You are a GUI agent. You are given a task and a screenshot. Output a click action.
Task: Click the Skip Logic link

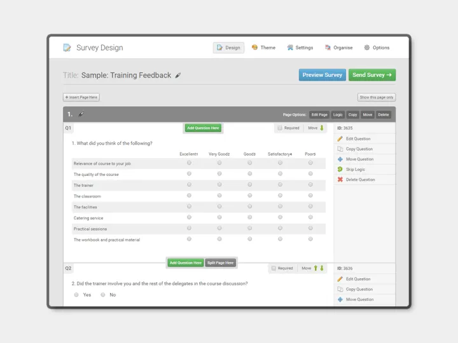pyautogui.click(x=356, y=170)
